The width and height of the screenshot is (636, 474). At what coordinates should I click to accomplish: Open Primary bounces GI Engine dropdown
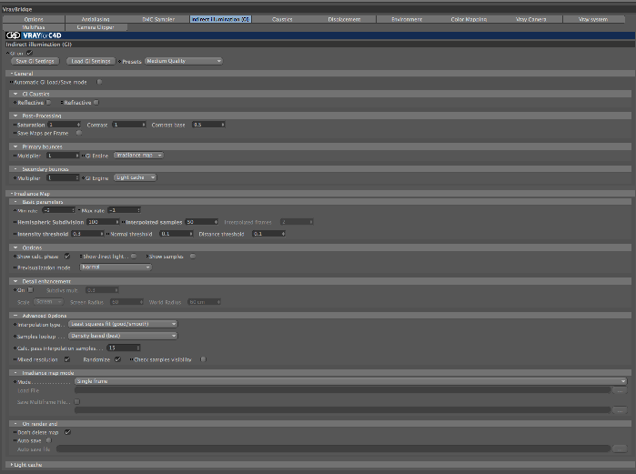click(138, 156)
